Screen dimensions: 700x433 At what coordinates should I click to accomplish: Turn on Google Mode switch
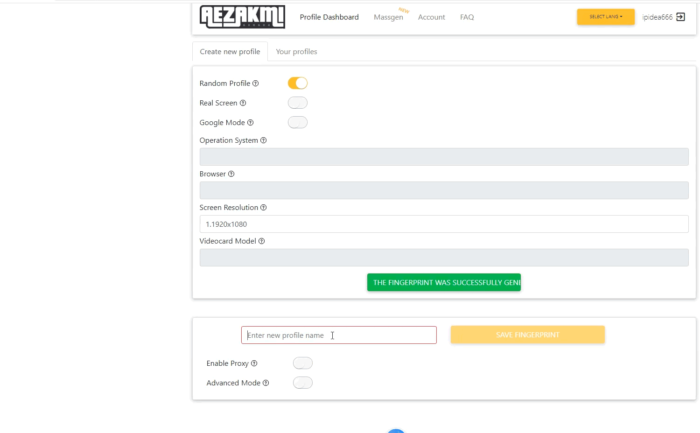(x=298, y=122)
